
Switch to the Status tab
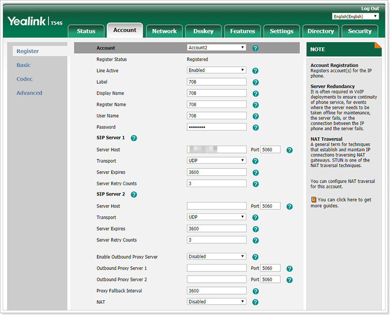point(86,31)
